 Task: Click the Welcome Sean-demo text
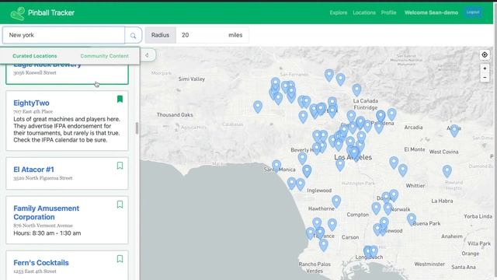click(431, 12)
